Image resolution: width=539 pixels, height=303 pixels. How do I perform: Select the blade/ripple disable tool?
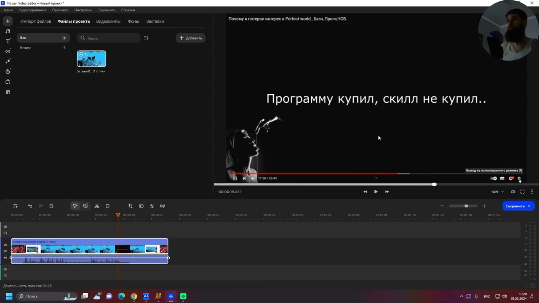click(85, 206)
